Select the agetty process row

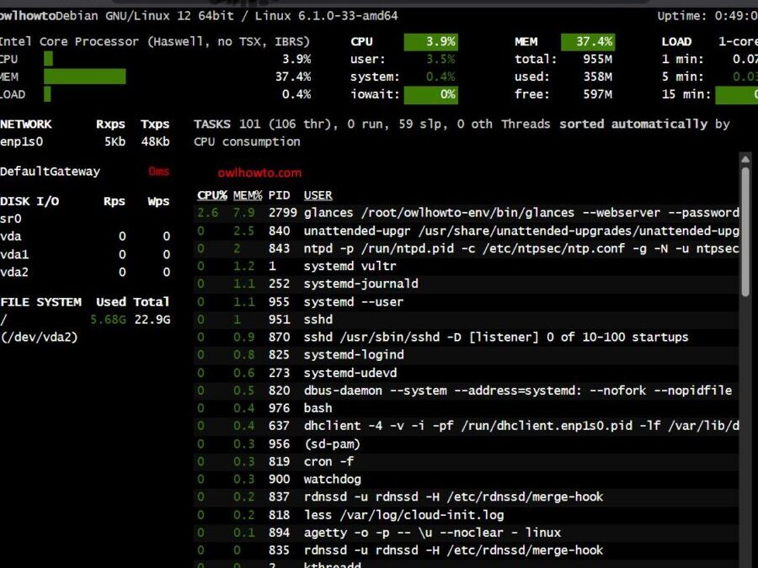[x=467, y=533]
